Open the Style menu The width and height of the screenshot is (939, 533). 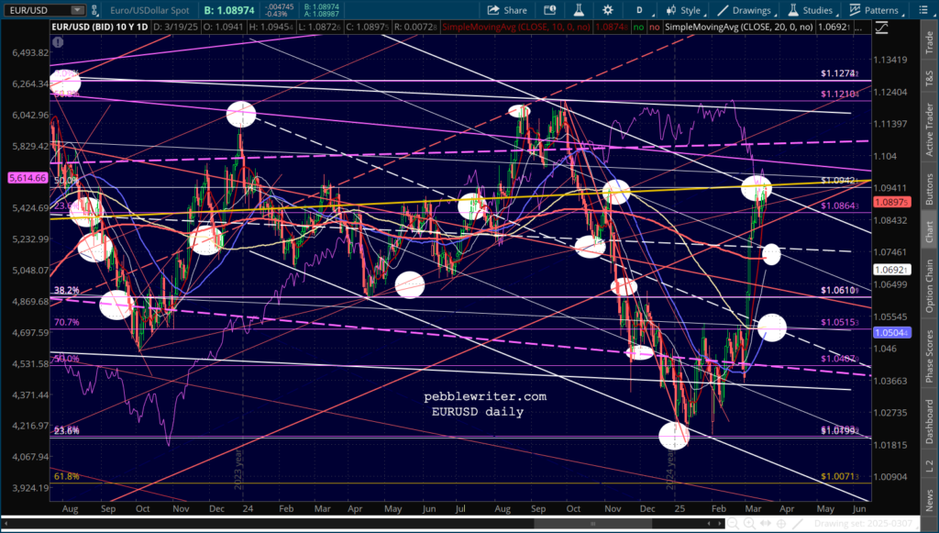(684, 10)
